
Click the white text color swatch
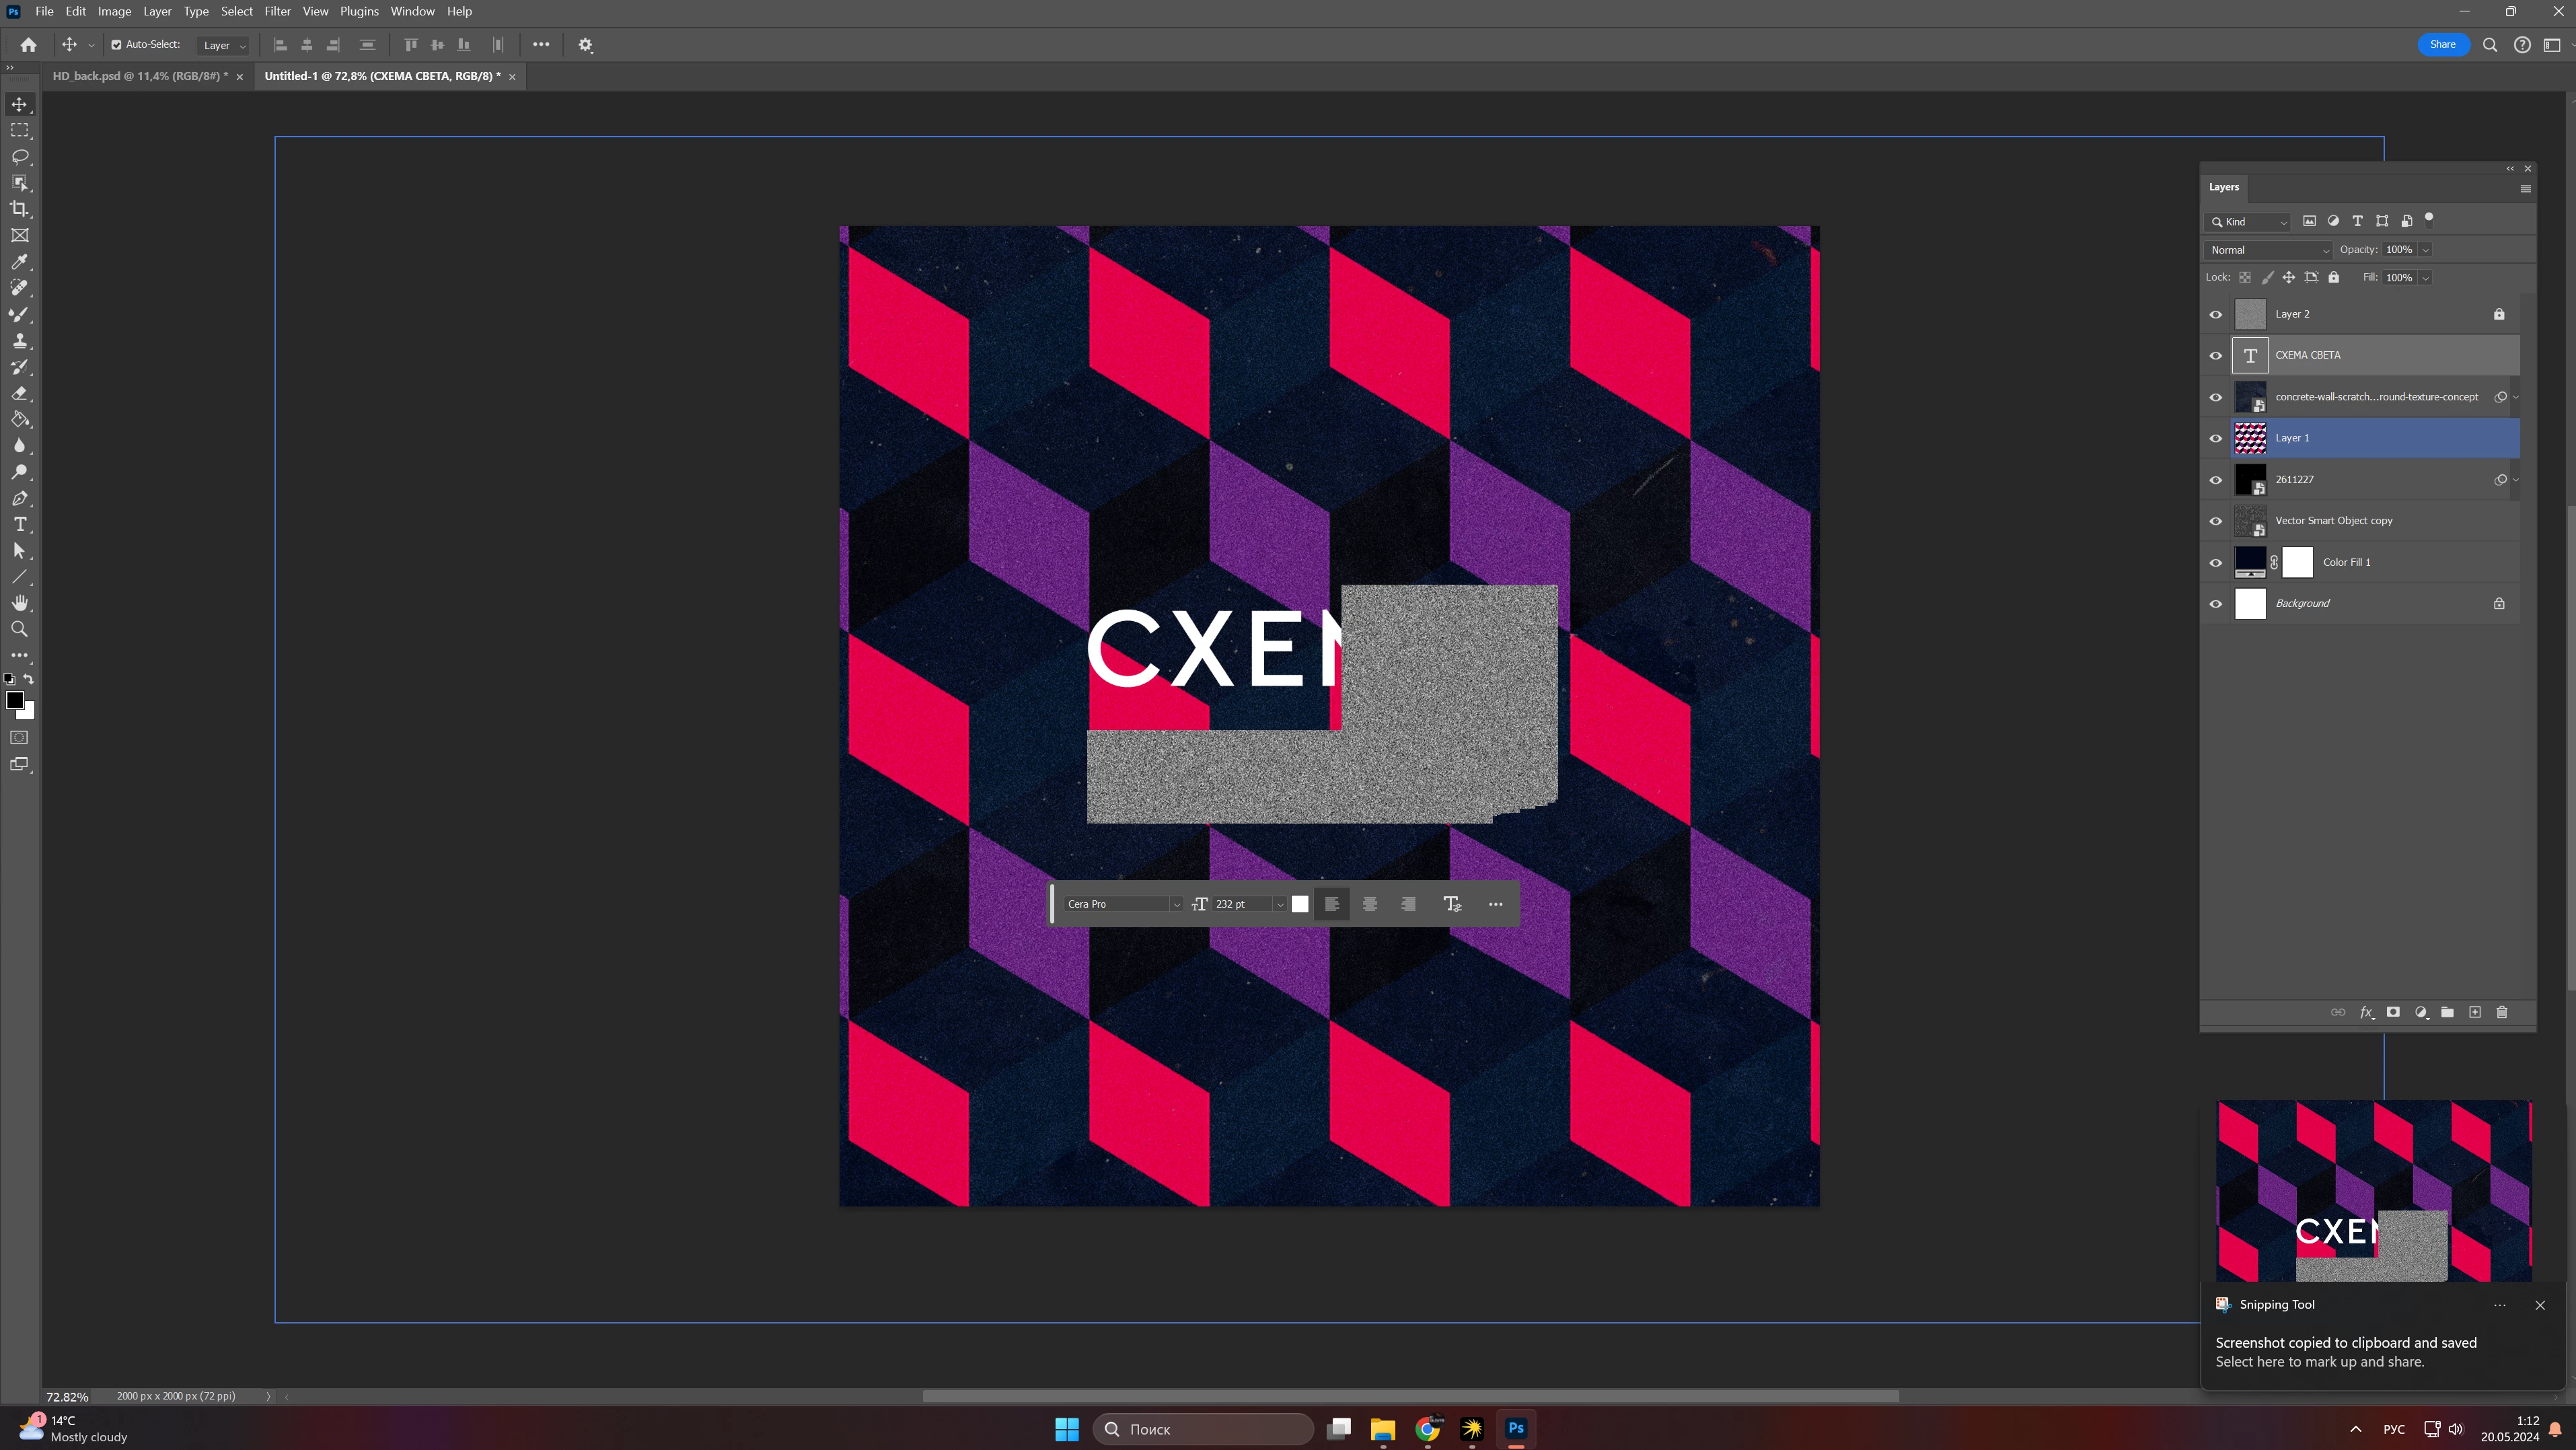(x=1300, y=904)
